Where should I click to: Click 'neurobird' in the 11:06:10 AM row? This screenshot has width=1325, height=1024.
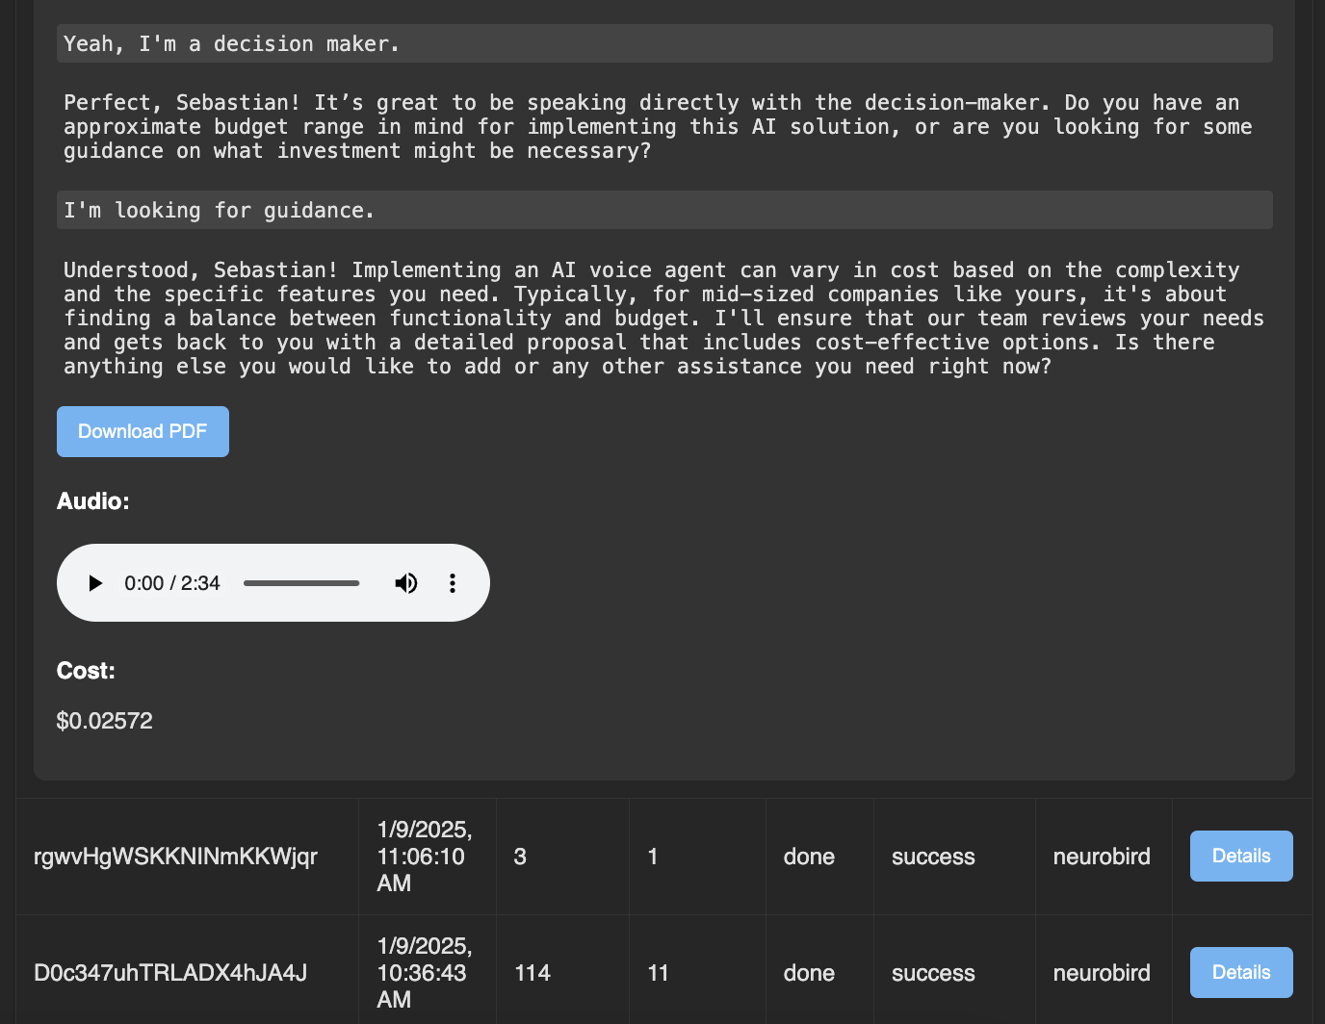tap(1102, 857)
